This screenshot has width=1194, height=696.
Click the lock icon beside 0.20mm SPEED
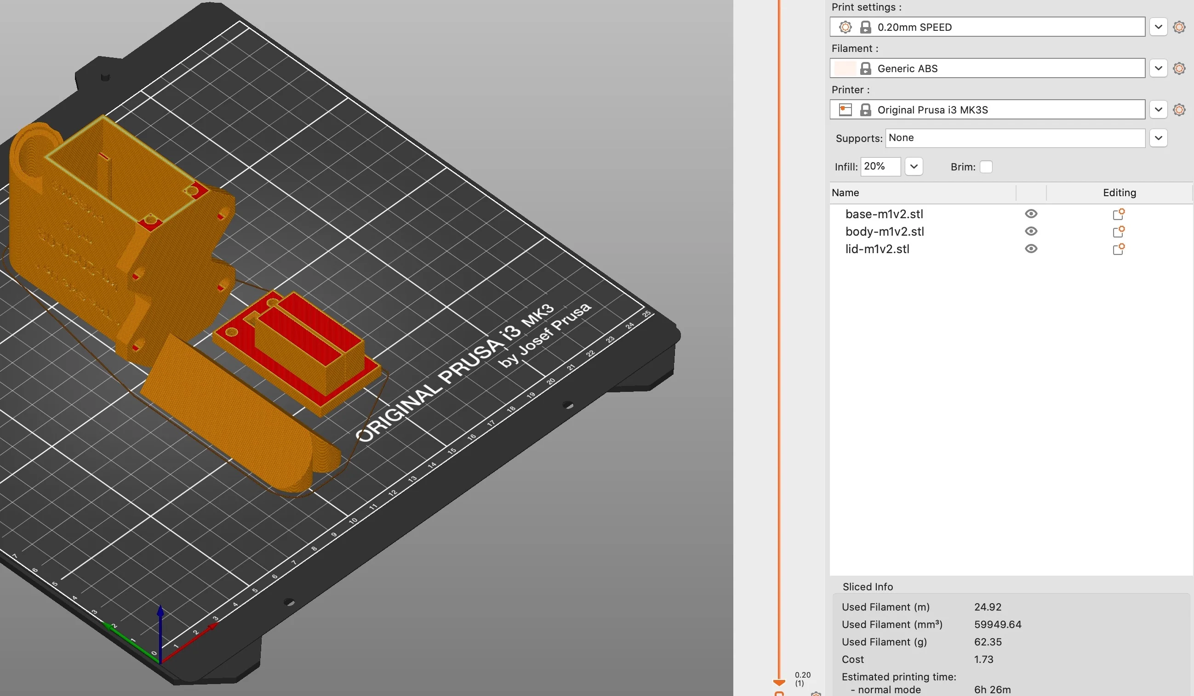tap(866, 27)
